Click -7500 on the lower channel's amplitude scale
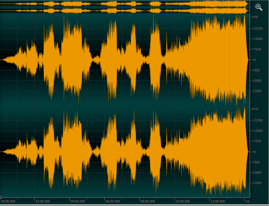Viewport: 269px width, 206px height. point(256,162)
